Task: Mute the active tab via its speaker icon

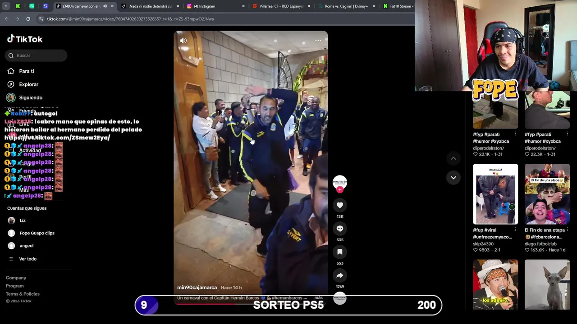Action: click(x=105, y=6)
